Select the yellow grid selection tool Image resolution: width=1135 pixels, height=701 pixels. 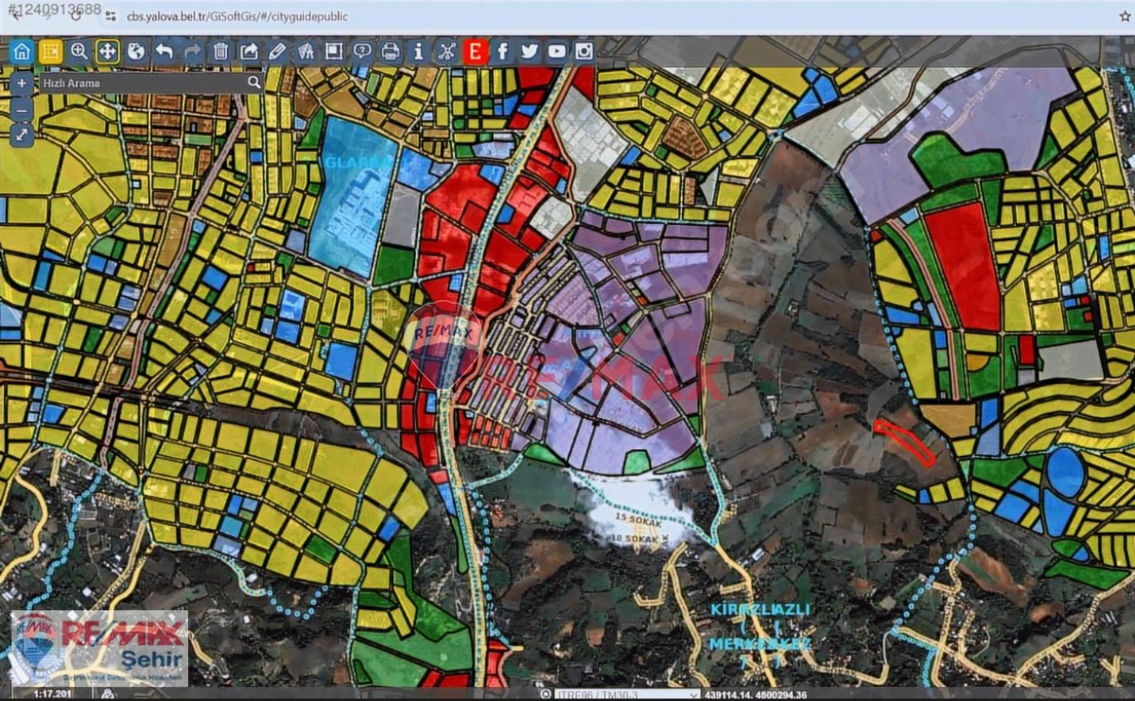[x=51, y=51]
